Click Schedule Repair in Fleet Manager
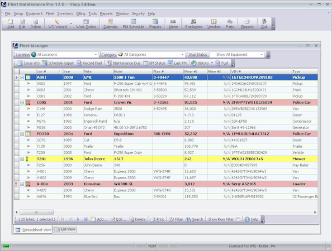Image resolution: width=332 pixels, height=251 pixels. point(58,63)
